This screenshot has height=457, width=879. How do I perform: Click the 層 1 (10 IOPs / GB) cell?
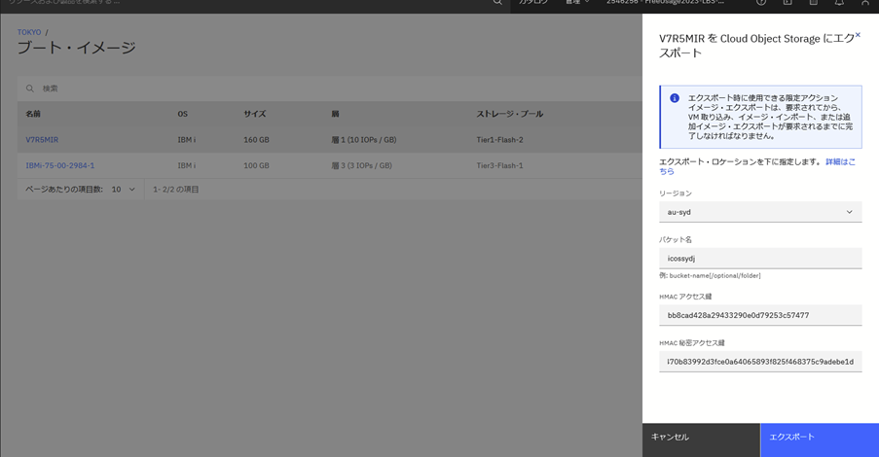coord(364,139)
